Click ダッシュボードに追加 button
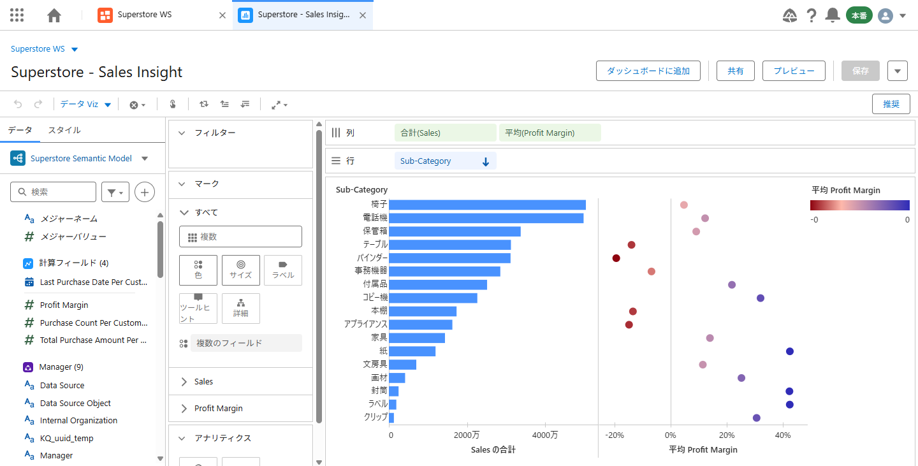 coord(648,71)
